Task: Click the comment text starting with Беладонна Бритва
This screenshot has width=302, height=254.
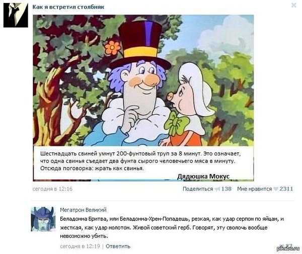Action: [x=172, y=227]
